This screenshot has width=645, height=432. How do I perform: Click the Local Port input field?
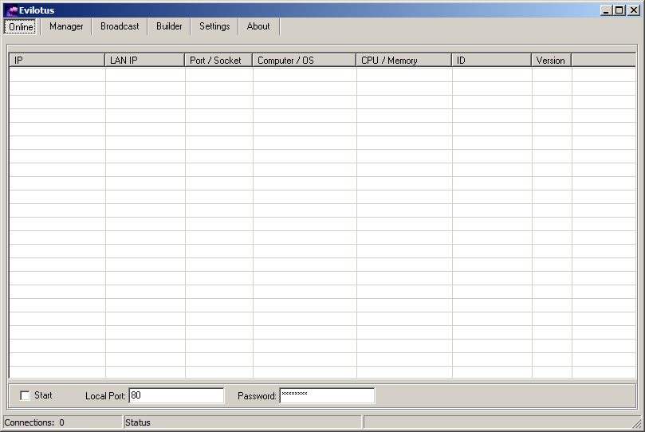[176, 396]
